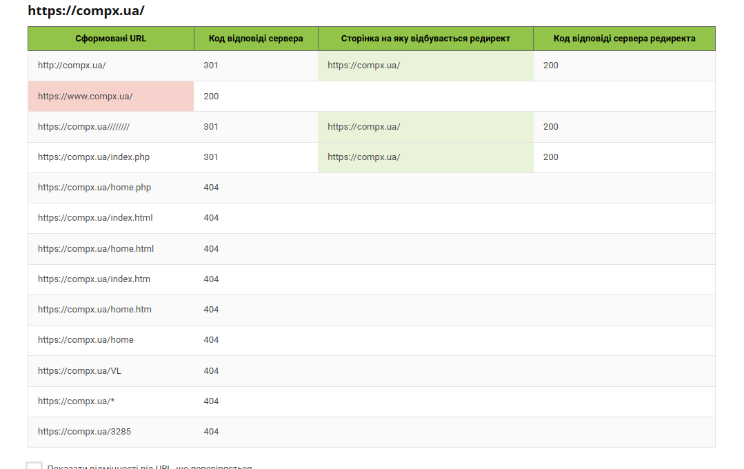Click the 'Код відповіді сервера' column header
Screen dimensions: 744x469
[x=256, y=39]
